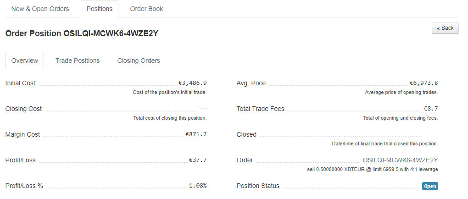Click the Initial Cost value €3,486.9
The height and width of the screenshot is (199, 468).
[193, 83]
